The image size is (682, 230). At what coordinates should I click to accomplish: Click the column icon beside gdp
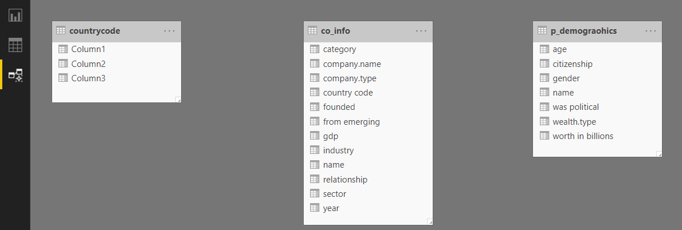pyautogui.click(x=315, y=136)
